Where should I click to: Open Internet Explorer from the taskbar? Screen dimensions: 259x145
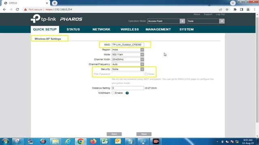68,141
